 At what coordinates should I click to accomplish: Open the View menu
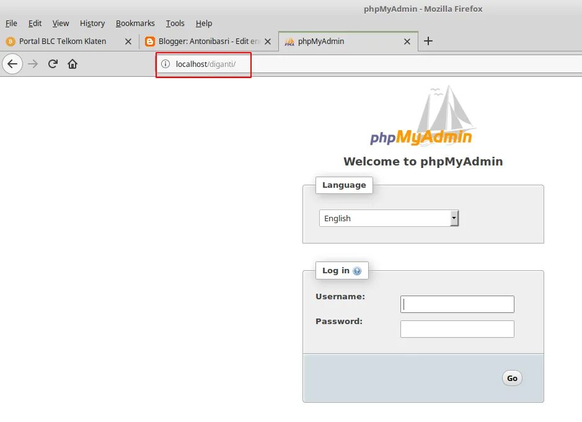tap(61, 23)
